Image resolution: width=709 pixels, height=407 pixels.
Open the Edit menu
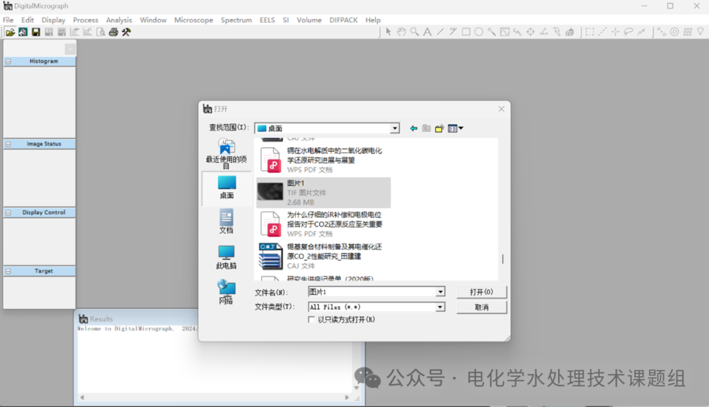[x=27, y=20]
